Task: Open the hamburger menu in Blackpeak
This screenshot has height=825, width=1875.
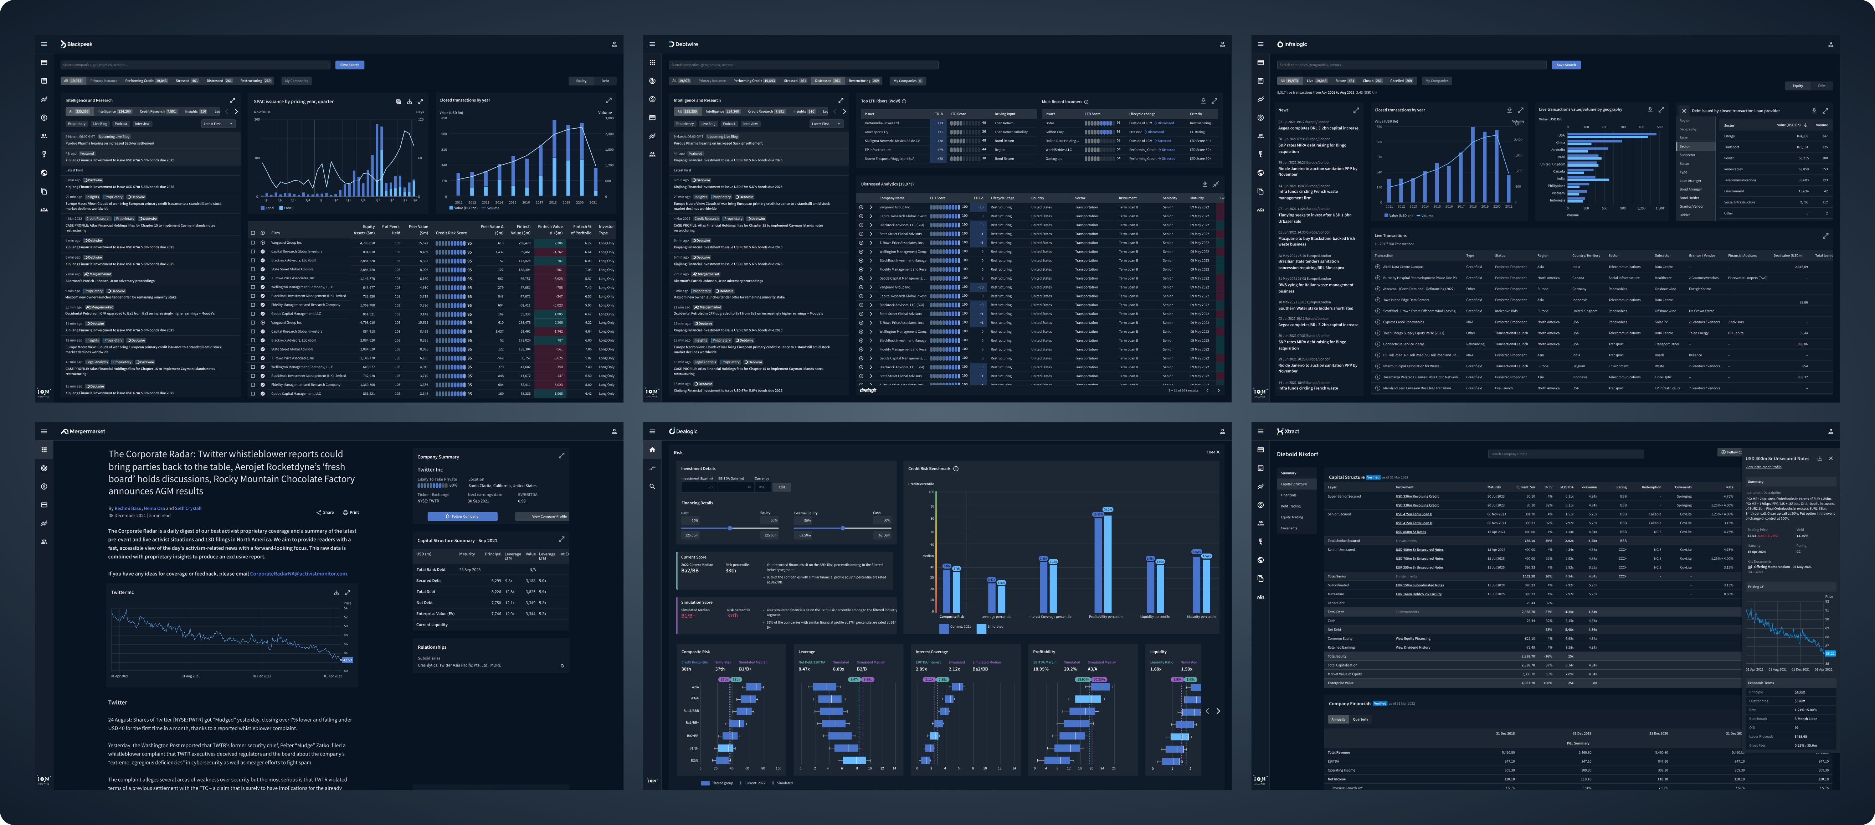Action: tap(44, 44)
